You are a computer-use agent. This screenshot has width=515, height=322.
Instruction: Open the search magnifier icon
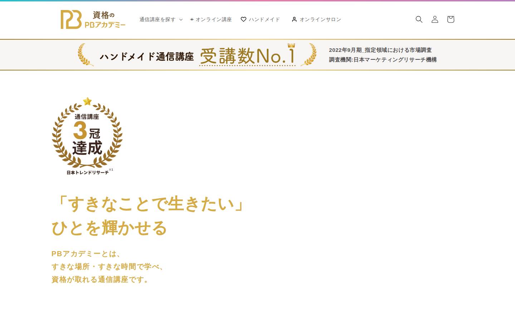click(419, 19)
